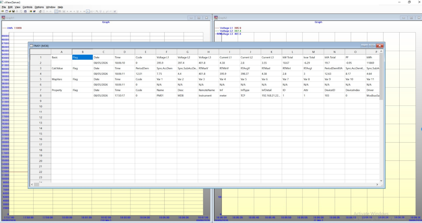Click the magnifier zoom toolbar icon
This screenshot has height=223, width=422.
[97, 11]
